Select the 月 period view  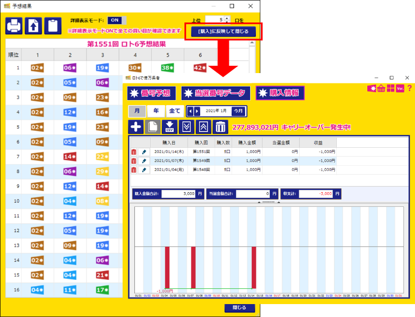click(137, 111)
